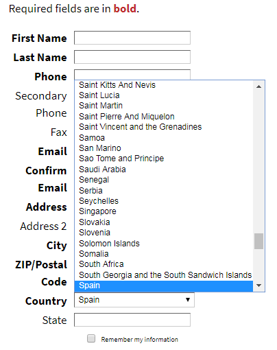Pick Saudi Arabia from the dropdown list

(x=164, y=170)
